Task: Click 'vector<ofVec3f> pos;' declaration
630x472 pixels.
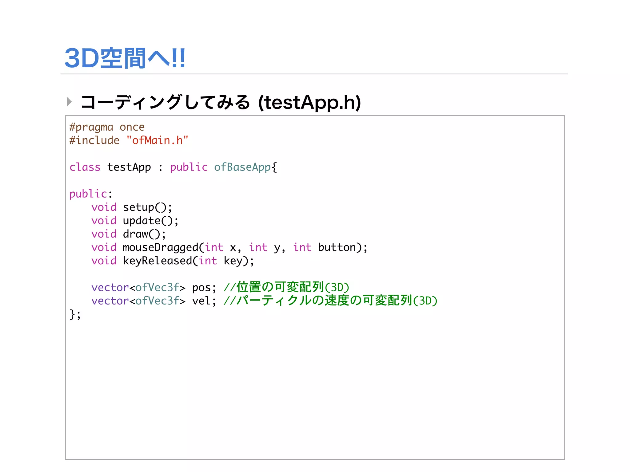Action: 154,288
